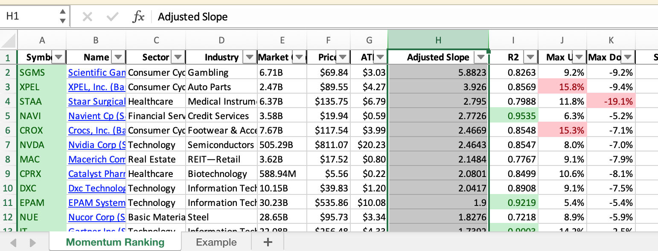Screen dimensions: 658x251
Task: Click the fx insert function icon
Action: coord(138,17)
